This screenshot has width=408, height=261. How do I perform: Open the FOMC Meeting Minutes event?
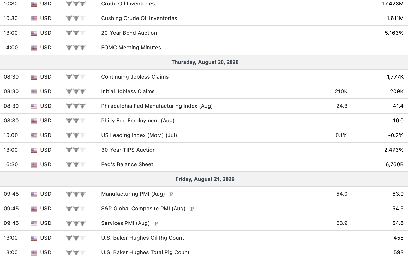(131, 48)
